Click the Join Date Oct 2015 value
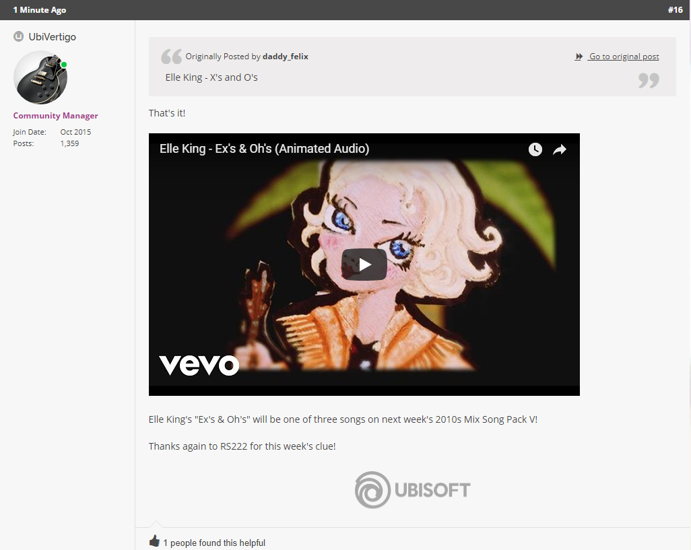The height and width of the screenshot is (550, 691). 76,132
